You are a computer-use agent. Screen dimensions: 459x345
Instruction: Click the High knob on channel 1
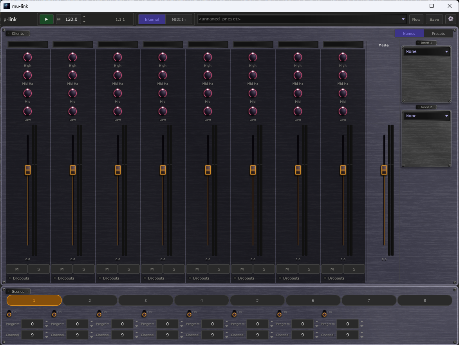pos(27,57)
